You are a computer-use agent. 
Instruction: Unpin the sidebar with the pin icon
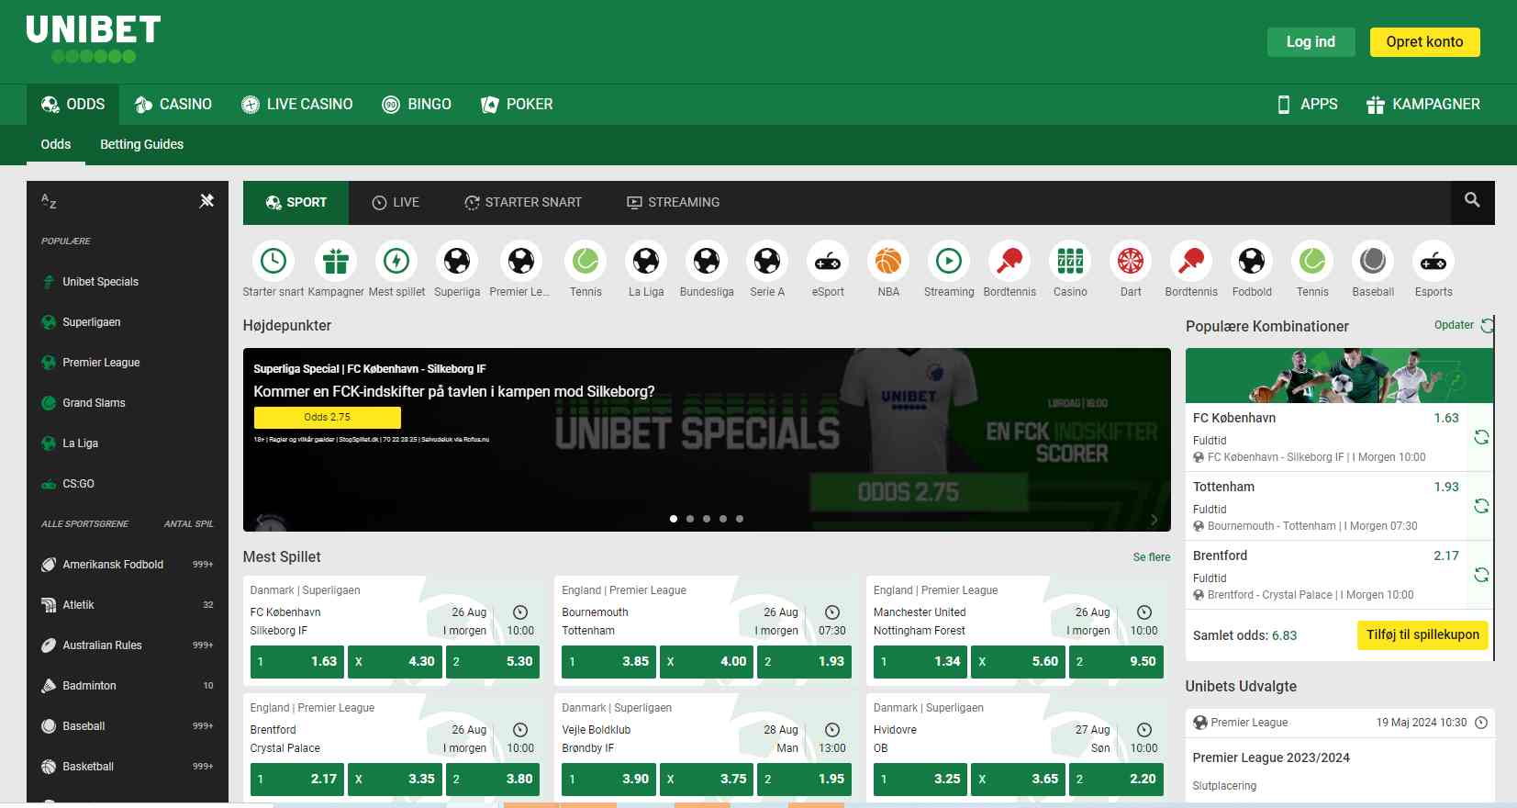click(x=206, y=200)
